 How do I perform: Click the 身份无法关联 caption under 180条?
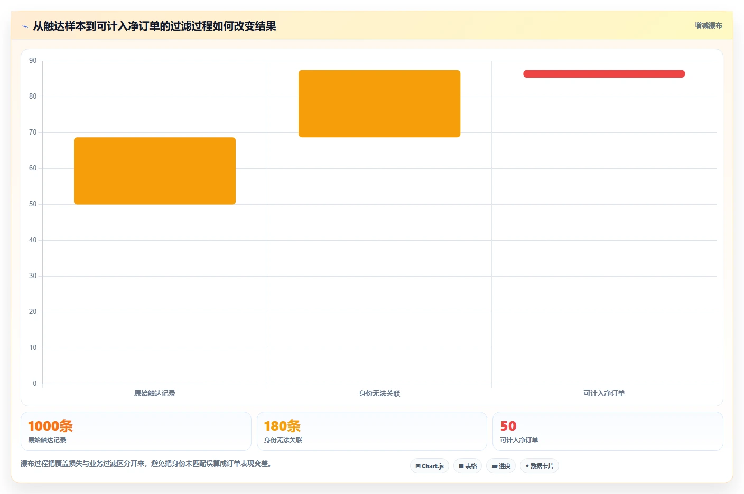coord(283,440)
